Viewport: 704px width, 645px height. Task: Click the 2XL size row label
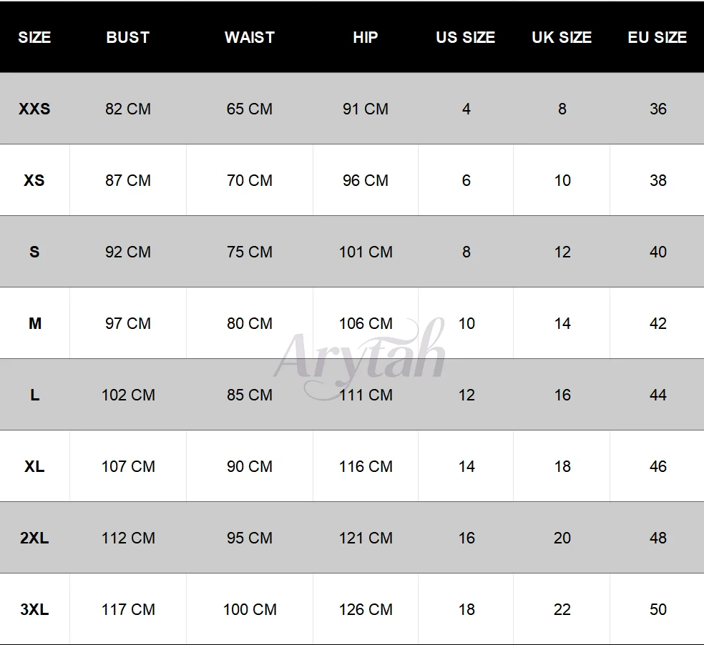click(x=34, y=538)
